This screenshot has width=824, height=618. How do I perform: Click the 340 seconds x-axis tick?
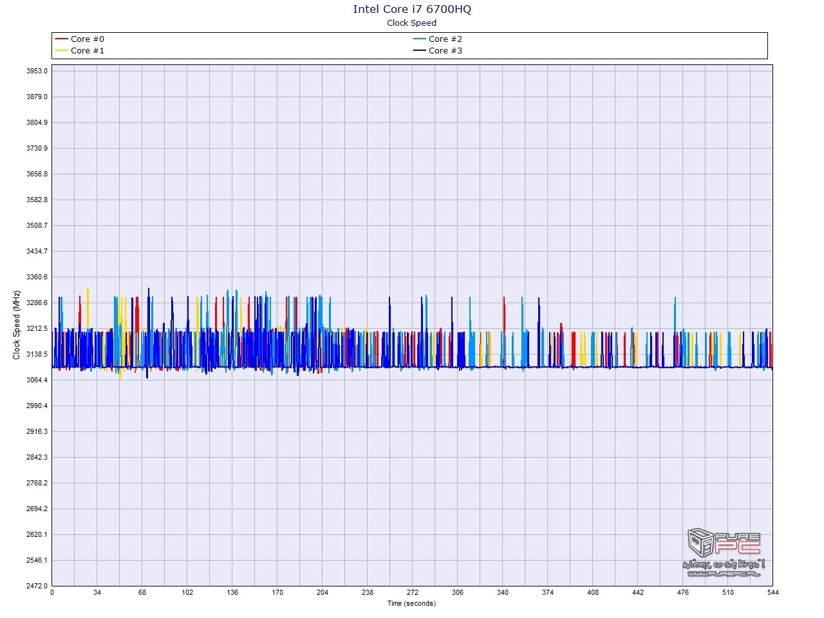503,593
